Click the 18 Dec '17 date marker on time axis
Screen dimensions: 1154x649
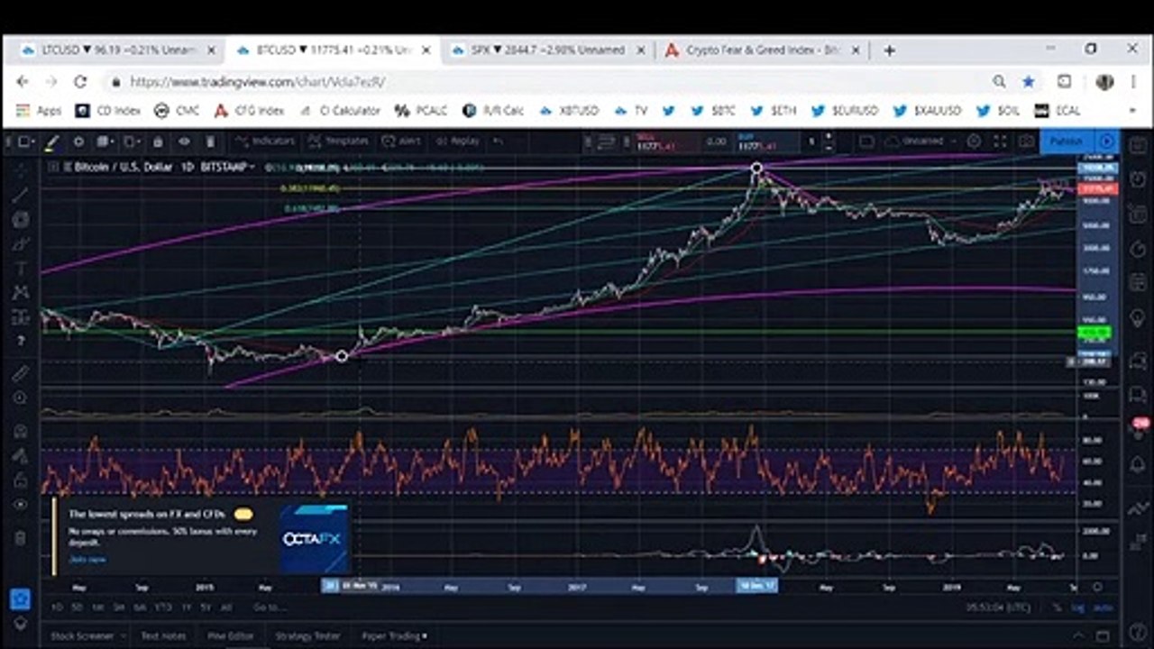tap(756, 586)
